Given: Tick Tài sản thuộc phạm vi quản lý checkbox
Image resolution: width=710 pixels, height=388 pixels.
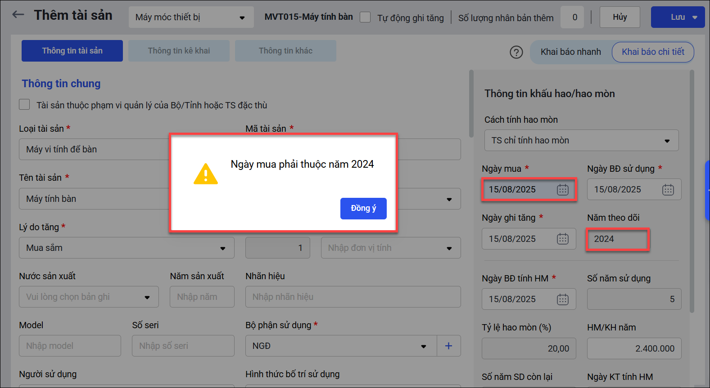Looking at the screenshot, I should click(x=25, y=105).
